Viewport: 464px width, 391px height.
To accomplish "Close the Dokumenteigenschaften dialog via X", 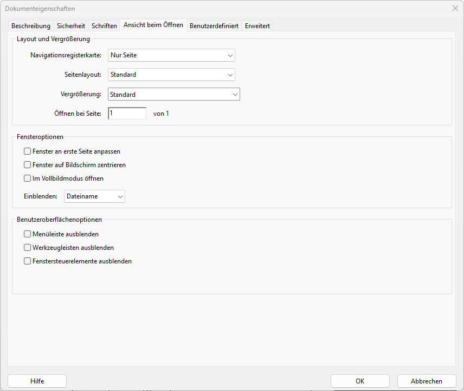I will [454, 9].
